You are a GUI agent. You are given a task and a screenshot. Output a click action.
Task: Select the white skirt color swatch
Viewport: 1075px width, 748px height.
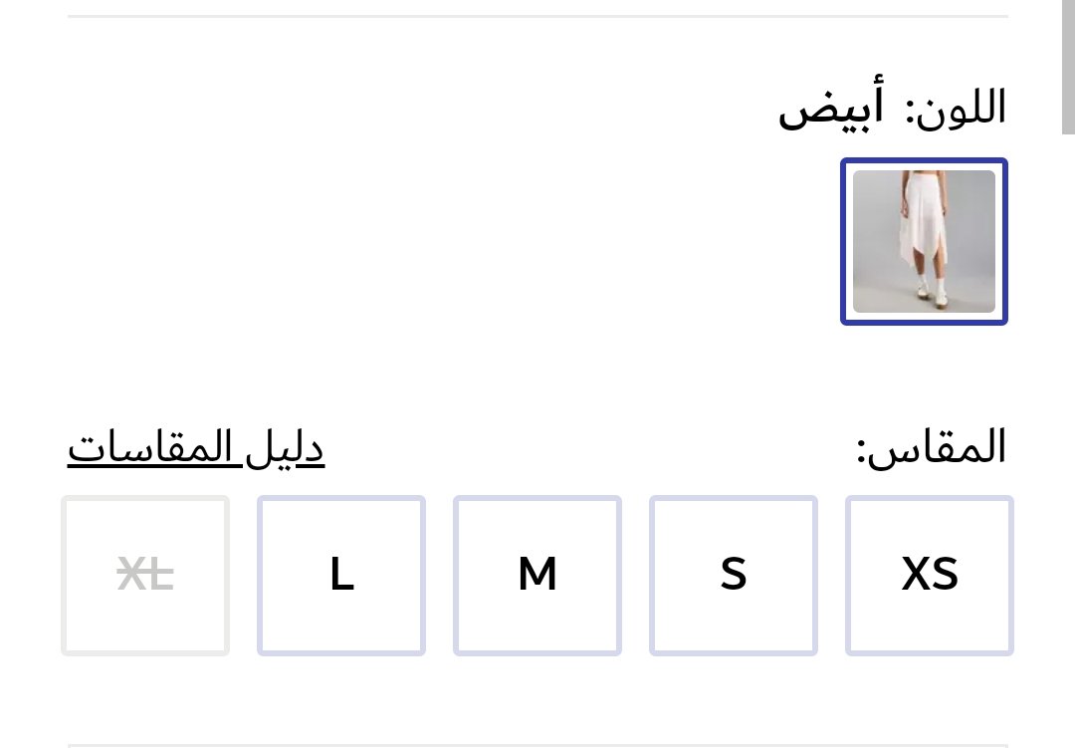(924, 241)
